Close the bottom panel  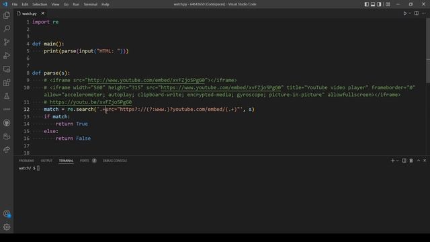point(425,161)
